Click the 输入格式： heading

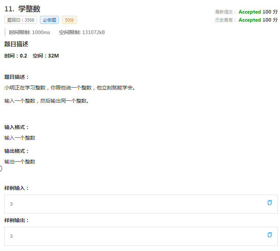coord(16,127)
